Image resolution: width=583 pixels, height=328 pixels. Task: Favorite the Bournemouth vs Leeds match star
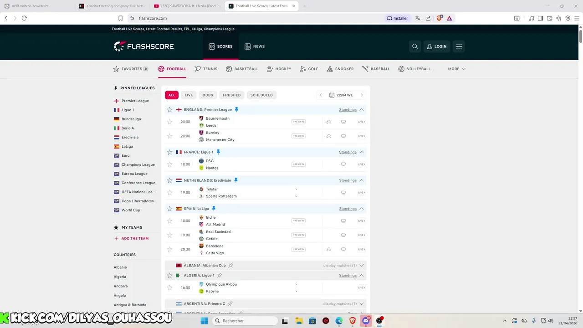pyautogui.click(x=170, y=122)
